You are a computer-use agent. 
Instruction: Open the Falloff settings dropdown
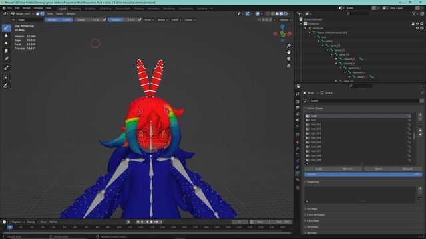(x=176, y=20)
